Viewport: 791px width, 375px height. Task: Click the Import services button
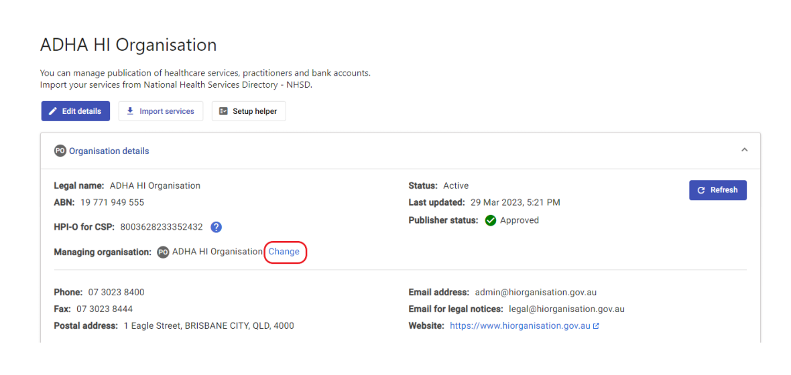coord(160,111)
